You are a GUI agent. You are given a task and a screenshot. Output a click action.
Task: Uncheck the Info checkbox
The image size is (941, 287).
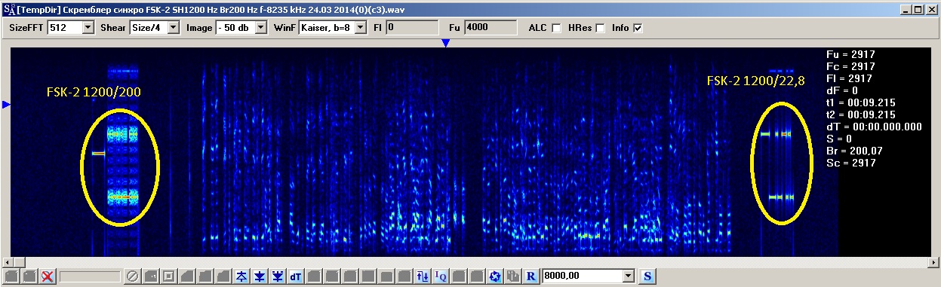coord(638,28)
